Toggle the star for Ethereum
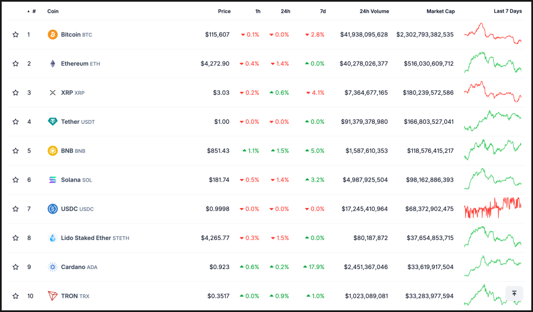The image size is (533, 312). 15,64
